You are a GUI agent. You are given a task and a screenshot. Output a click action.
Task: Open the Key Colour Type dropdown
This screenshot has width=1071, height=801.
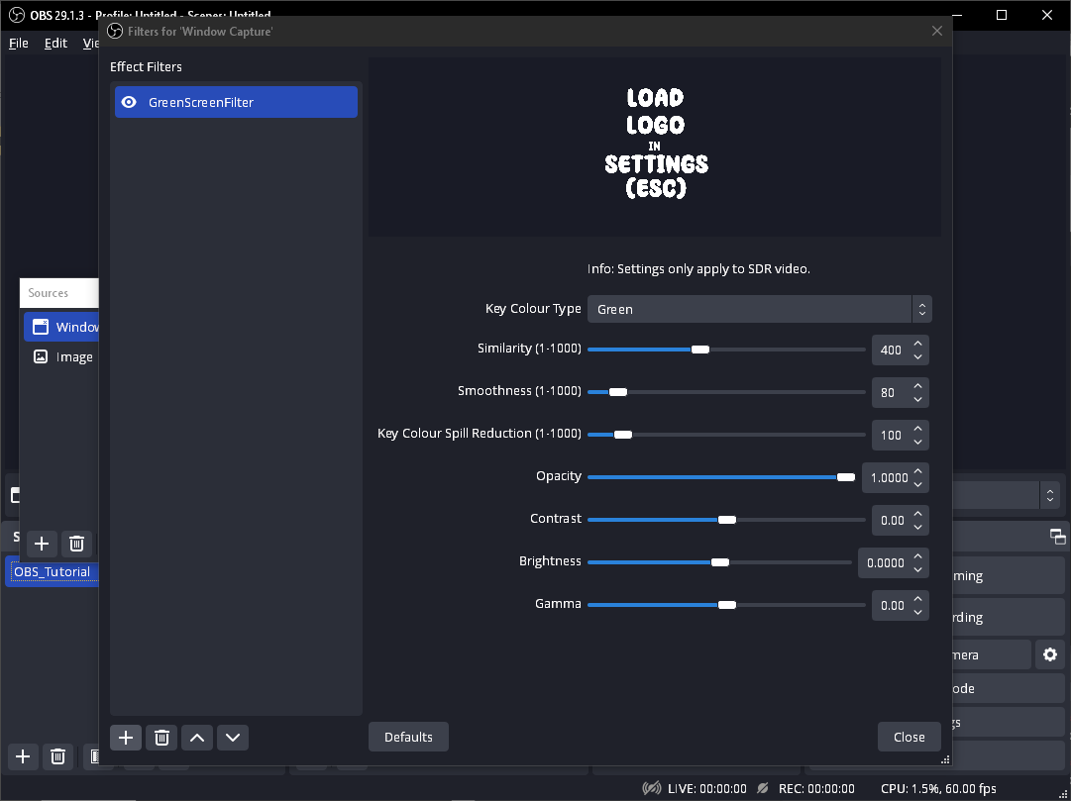coord(759,309)
